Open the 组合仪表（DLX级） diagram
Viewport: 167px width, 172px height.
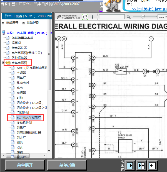point(30,103)
